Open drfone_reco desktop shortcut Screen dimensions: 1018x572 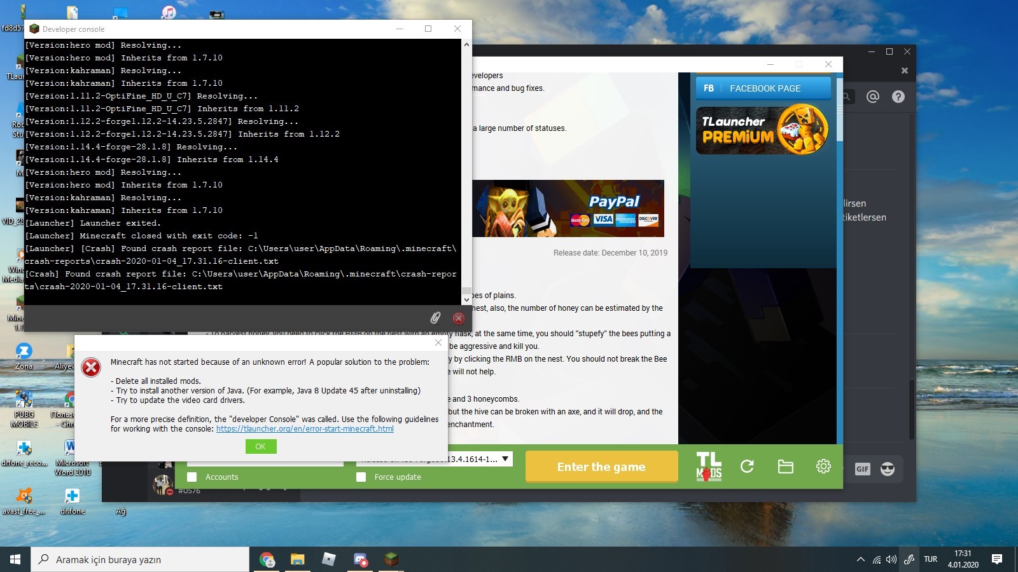click(24, 453)
